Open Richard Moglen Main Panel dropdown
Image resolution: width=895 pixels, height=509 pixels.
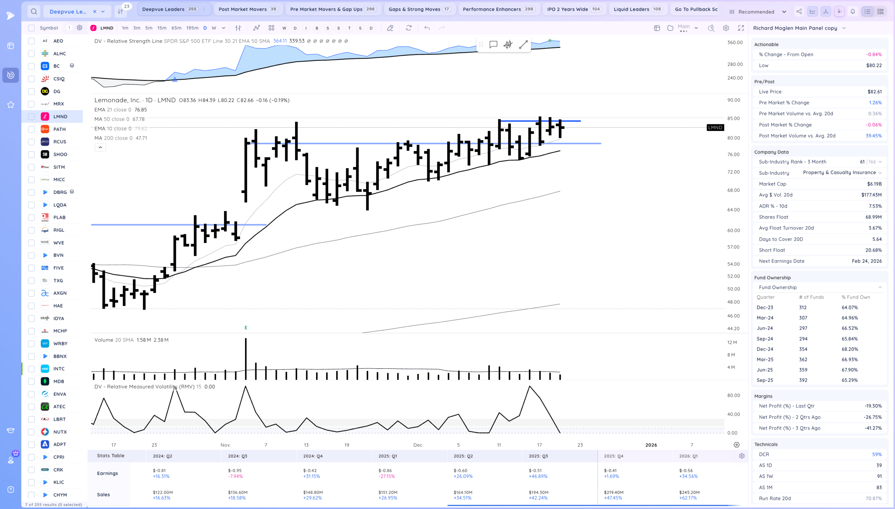844,28
